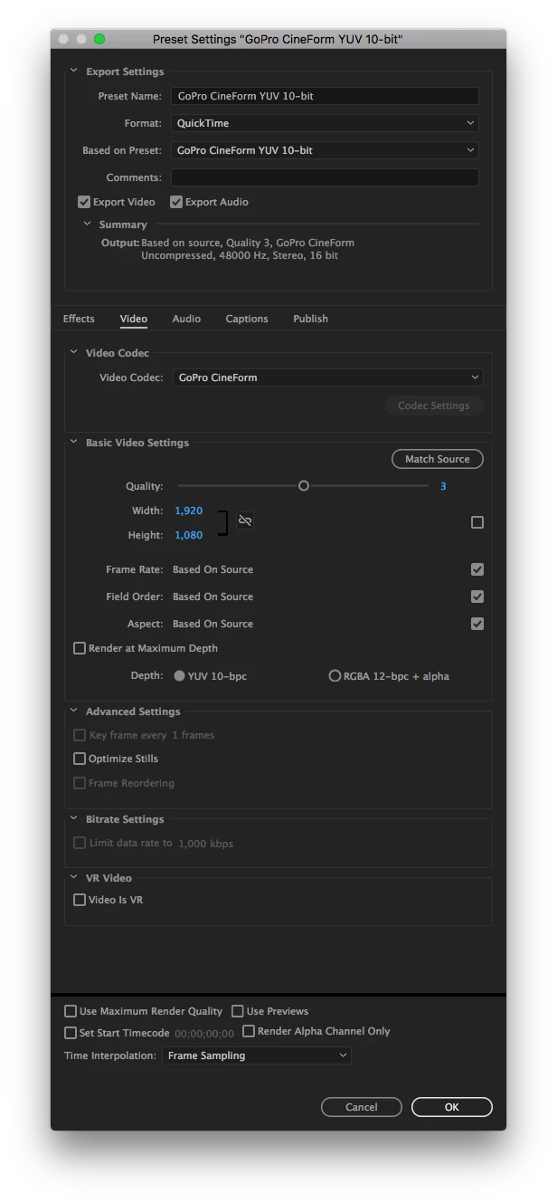Collapse the Advanced Settings section
Viewport: 557px width, 1203px height.
(x=74, y=711)
